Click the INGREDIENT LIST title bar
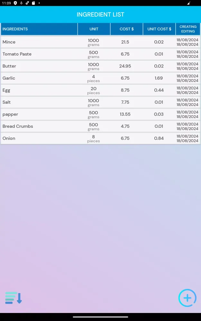 (x=100, y=14)
